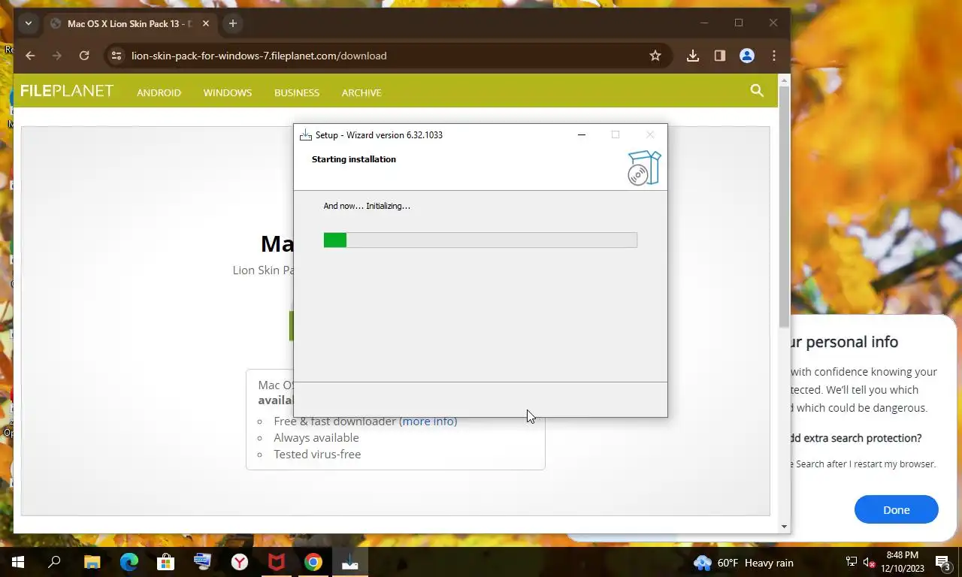Open Microsoft Store from taskbar
962x577 pixels.
(166, 562)
